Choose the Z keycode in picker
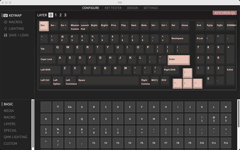 [190, 119]
